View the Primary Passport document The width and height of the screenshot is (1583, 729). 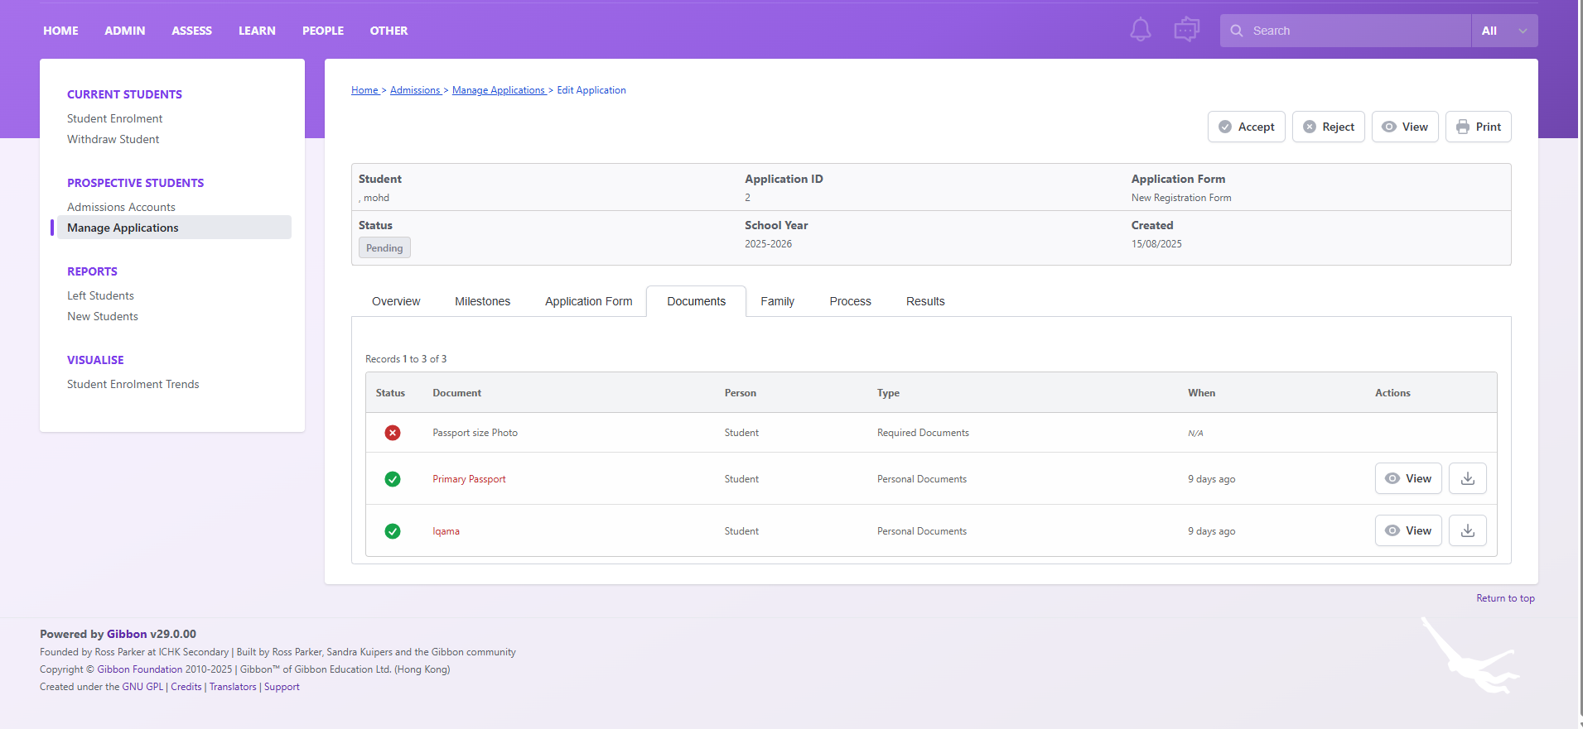click(1408, 479)
